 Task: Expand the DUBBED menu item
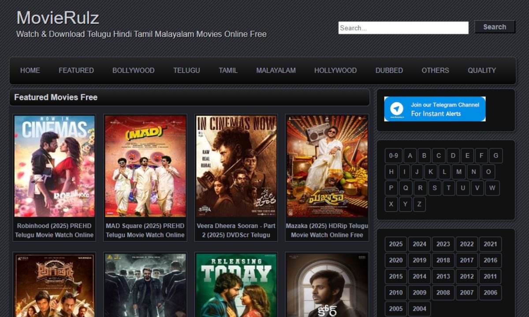(x=389, y=70)
